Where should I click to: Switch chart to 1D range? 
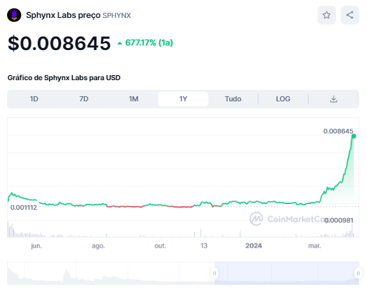34,99
